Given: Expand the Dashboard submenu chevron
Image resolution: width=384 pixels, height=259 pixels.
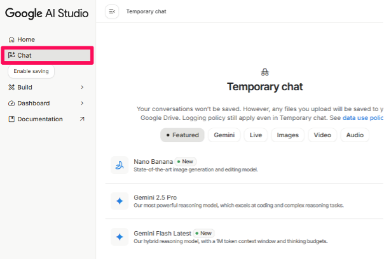Looking at the screenshot, I should [x=82, y=103].
